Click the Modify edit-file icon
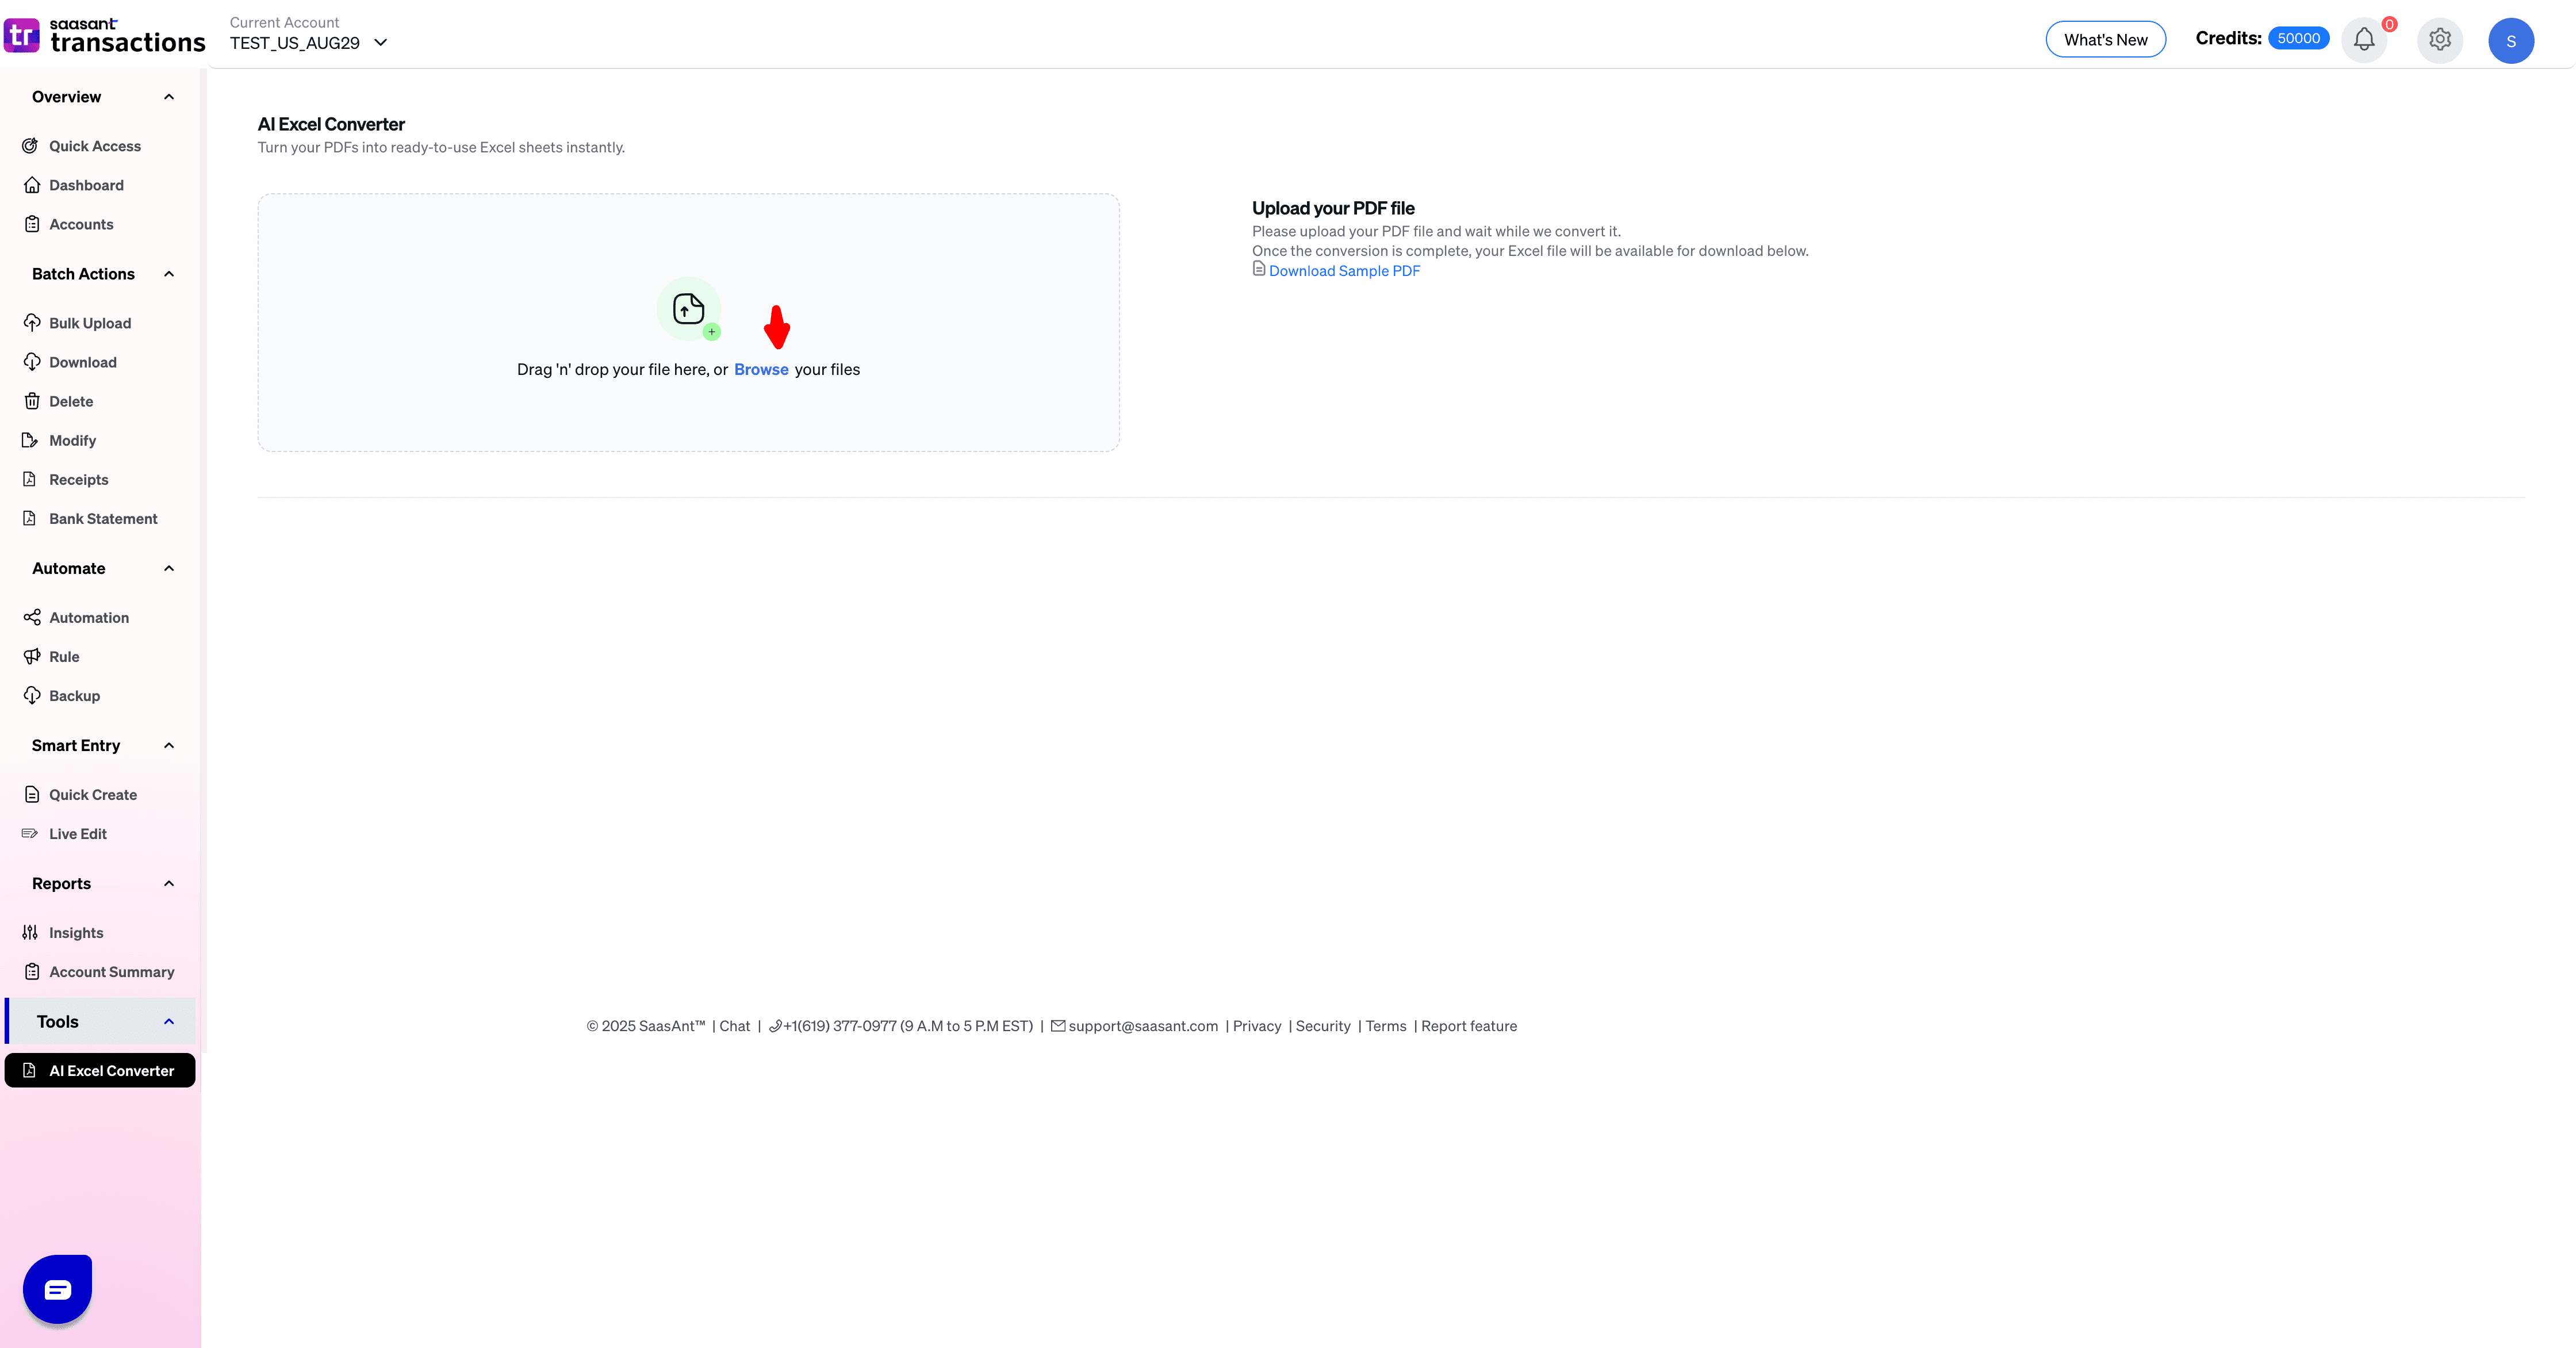The width and height of the screenshot is (2576, 1348). coord(31,440)
